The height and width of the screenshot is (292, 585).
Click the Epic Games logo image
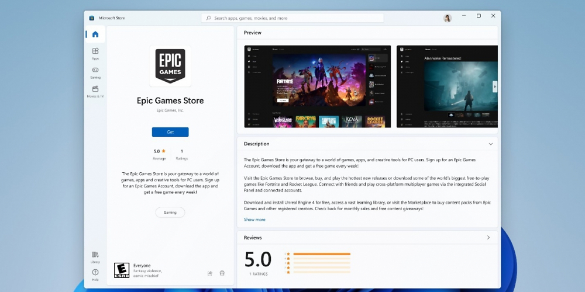click(170, 66)
